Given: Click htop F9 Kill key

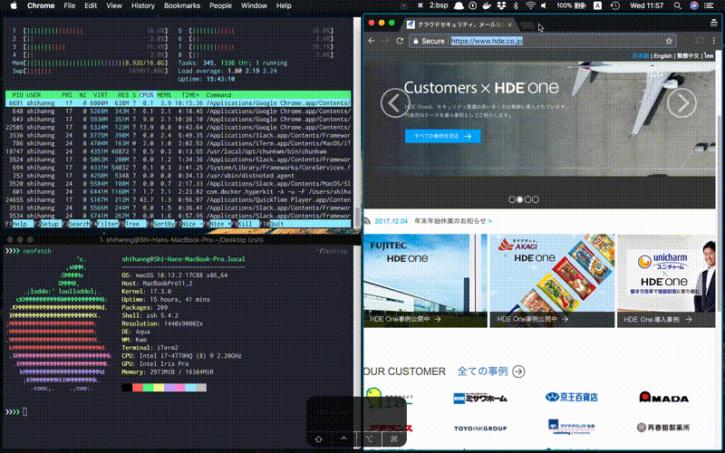Looking at the screenshot, I should [x=245, y=224].
